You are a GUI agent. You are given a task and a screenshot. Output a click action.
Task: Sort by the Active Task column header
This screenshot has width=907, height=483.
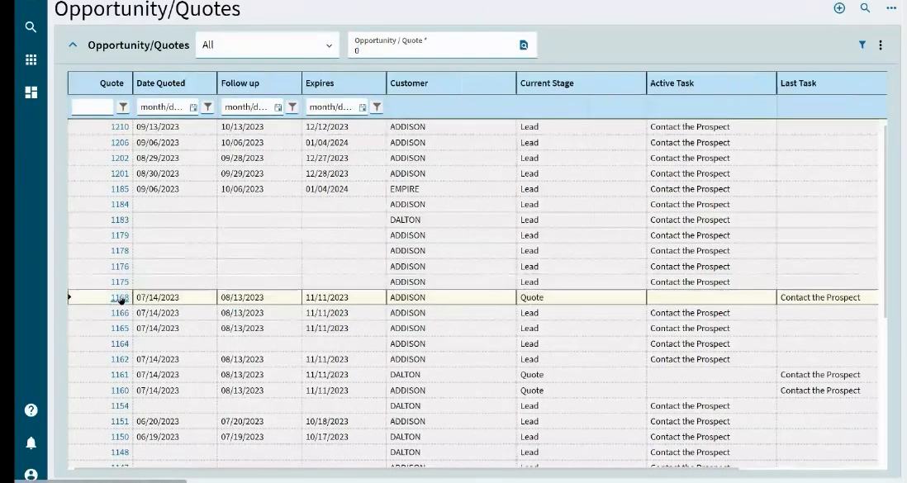(x=711, y=83)
